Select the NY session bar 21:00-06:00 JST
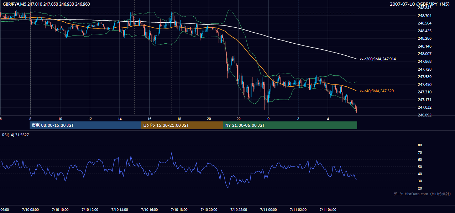Screen dimensions: 455x213 (290, 125)
